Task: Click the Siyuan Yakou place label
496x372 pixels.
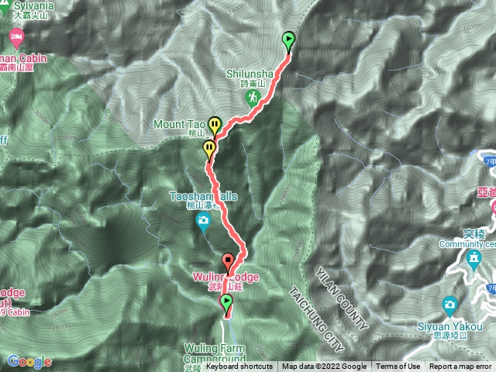Action: coord(449,326)
